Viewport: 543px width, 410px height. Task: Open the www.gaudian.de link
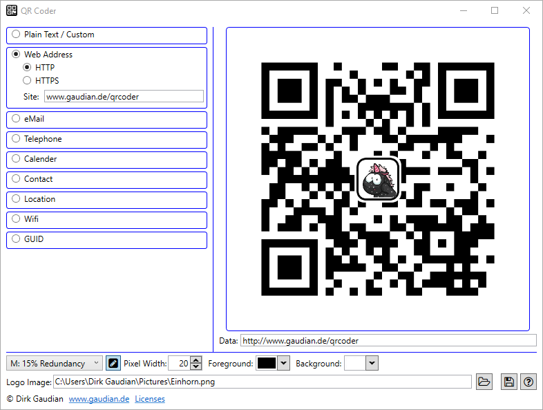click(x=99, y=399)
